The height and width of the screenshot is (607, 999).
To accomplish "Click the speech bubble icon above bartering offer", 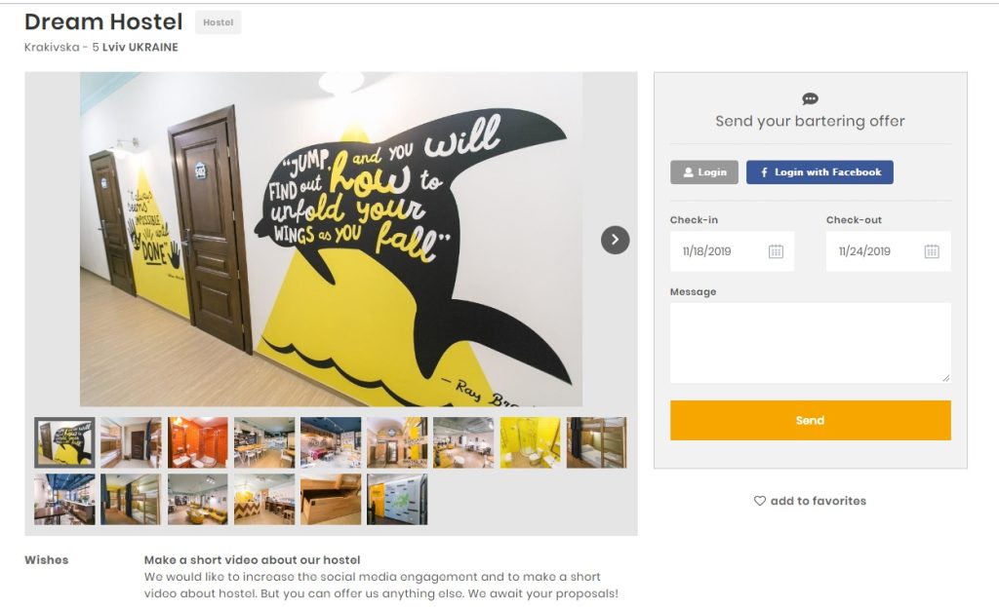I will (x=810, y=98).
